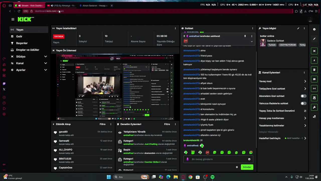This screenshot has width=321, height=181.
Task: Click the wrench icon in right sidebar
Action: 314,107
